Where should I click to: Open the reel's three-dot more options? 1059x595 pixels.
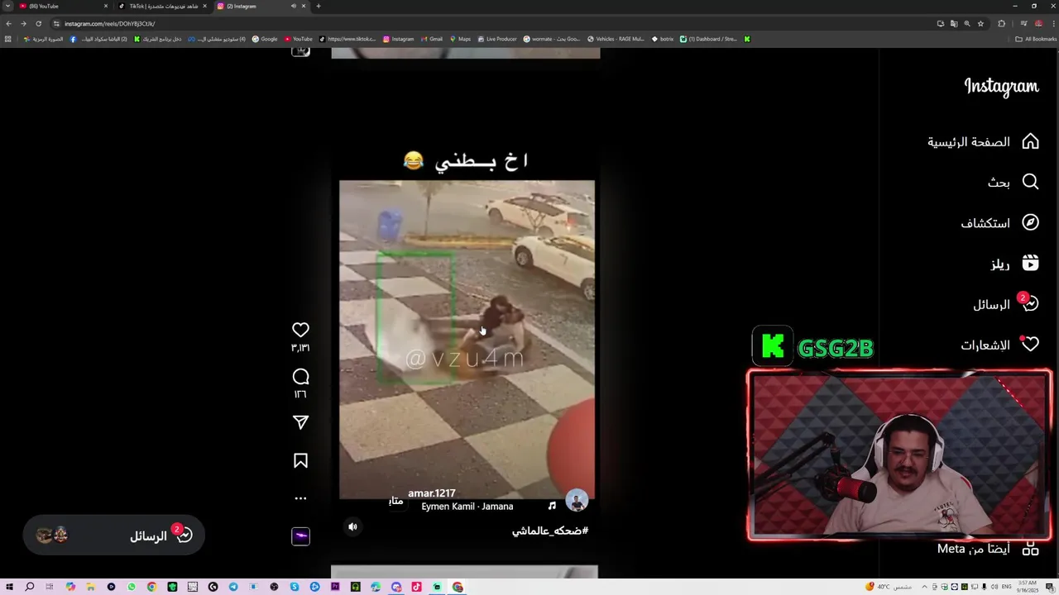[x=300, y=498]
